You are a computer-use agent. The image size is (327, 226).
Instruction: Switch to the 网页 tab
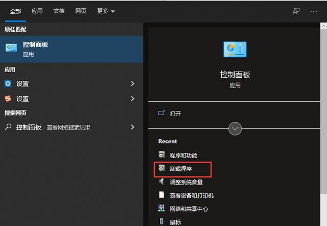(81, 11)
